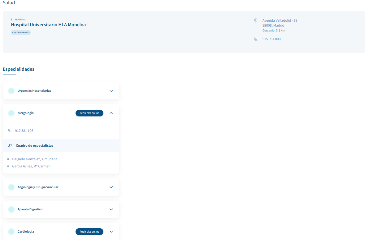This screenshot has width=365, height=240.
Task: Click the round icon beside Aparato Digestivo
Action: (11, 209)
